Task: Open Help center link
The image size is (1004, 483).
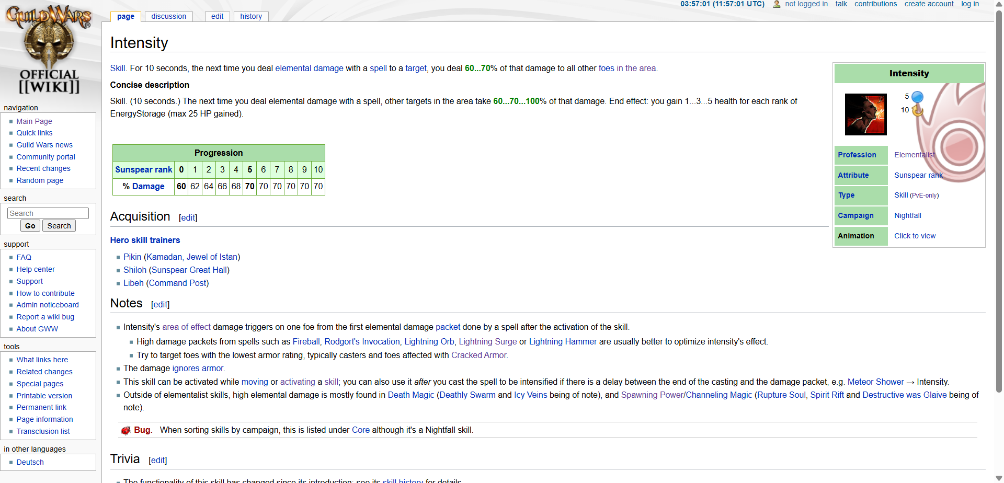Action: 36,269
